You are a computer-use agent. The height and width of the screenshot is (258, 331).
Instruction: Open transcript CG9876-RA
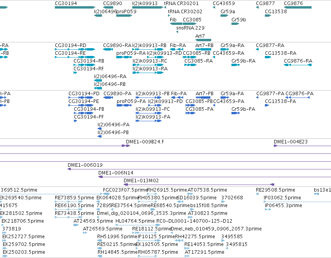(298, 65)
